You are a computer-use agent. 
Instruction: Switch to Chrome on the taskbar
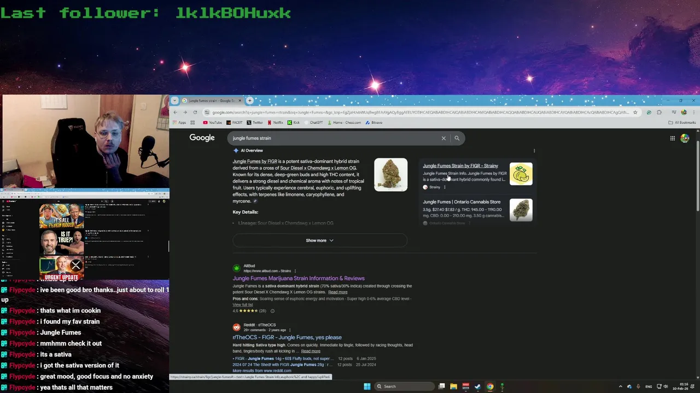tap(490, 386)
